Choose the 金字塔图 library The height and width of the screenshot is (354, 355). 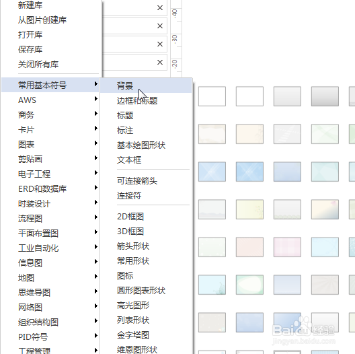click(147, 335)
